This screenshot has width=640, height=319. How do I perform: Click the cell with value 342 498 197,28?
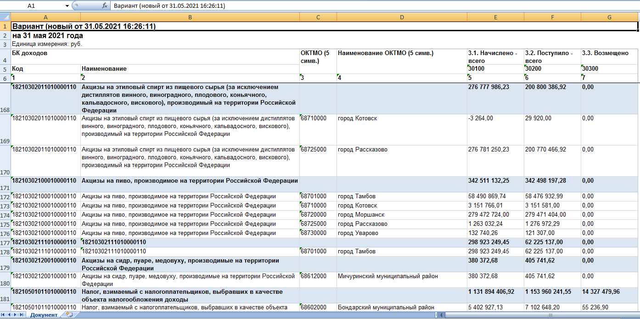[552, 185]
